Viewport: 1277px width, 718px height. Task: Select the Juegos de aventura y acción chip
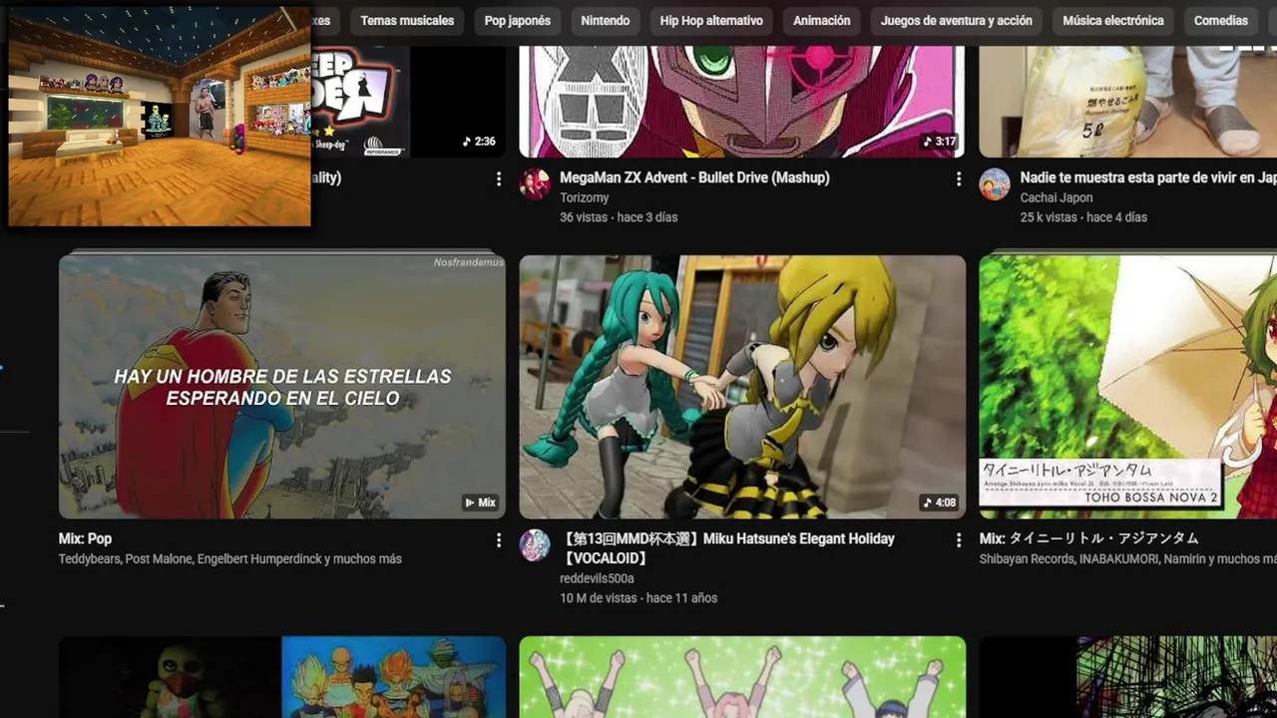click(957, 21)
